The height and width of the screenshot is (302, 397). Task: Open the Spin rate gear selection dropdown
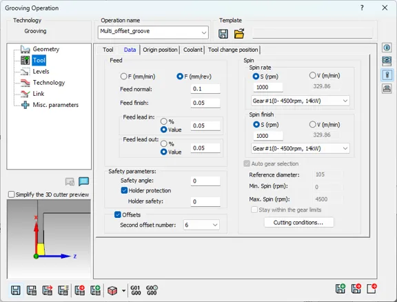(x=301, y=101)
